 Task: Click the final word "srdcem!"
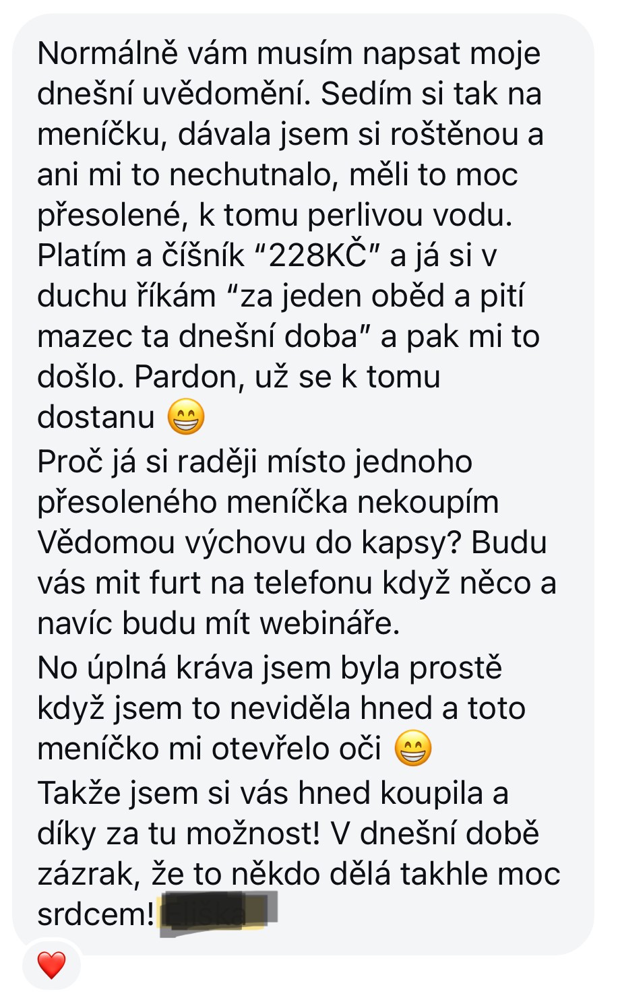(x=96, y=915)
